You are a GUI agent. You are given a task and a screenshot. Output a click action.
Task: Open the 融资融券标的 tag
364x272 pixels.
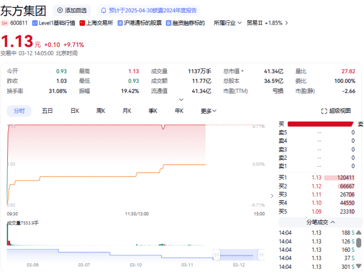[185, 23]
